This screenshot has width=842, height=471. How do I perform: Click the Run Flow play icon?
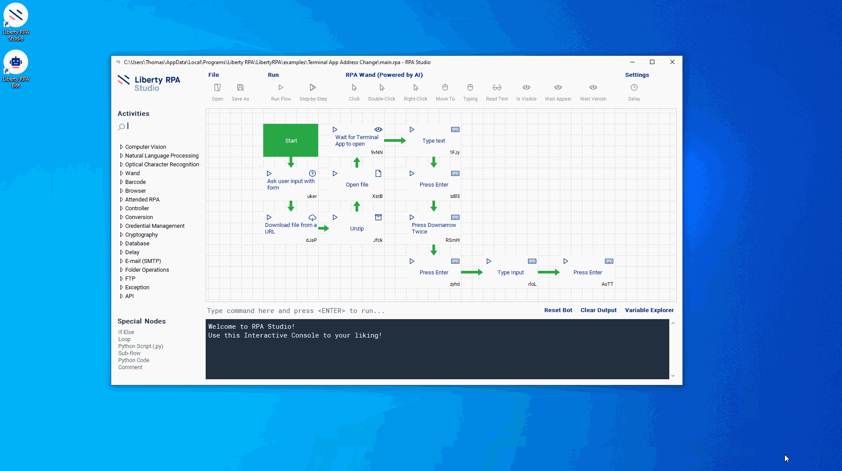[x=281, y=88]
